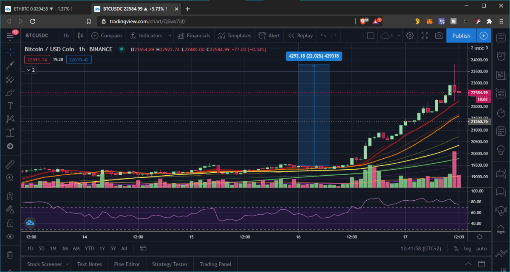Open chart settings gear in top toolbar
Viewport: 510px width, 272px height.
tap(410, 36)
